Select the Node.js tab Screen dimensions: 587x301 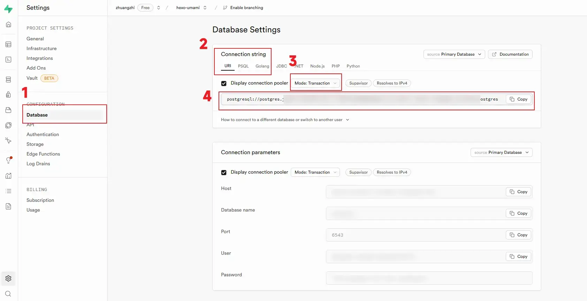[318, 66]
